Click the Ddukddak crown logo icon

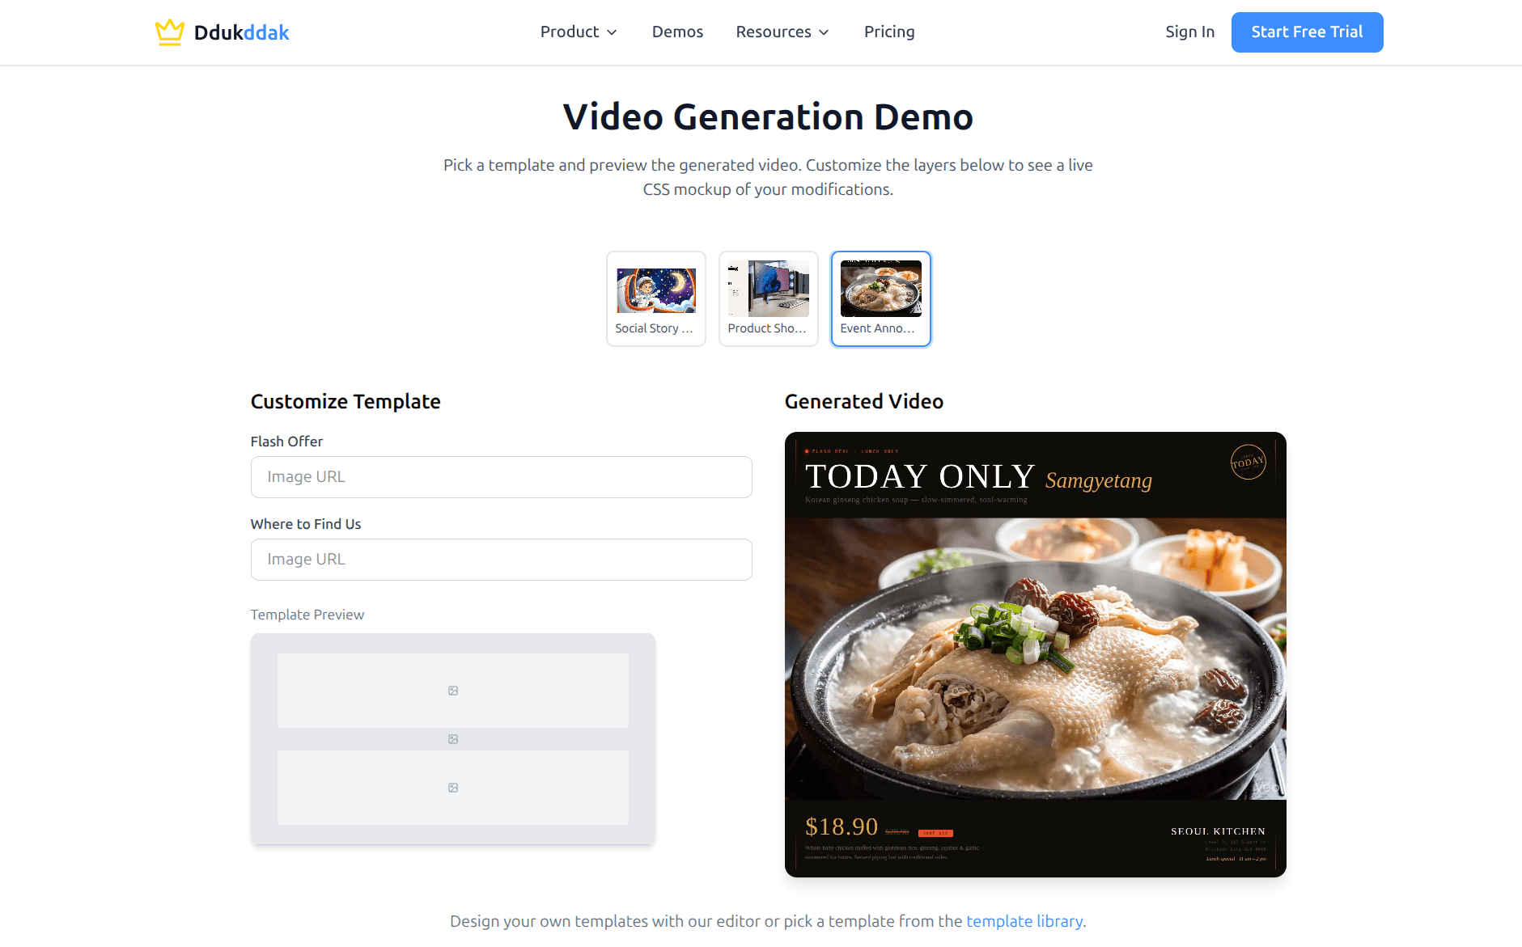pyautogui.click(x=169, y=31)
